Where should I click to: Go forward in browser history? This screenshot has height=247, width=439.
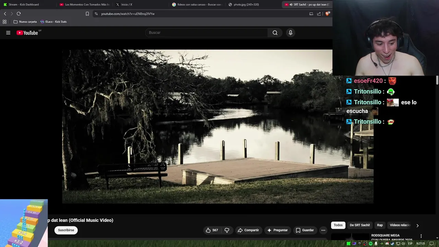tap(12, 14)
